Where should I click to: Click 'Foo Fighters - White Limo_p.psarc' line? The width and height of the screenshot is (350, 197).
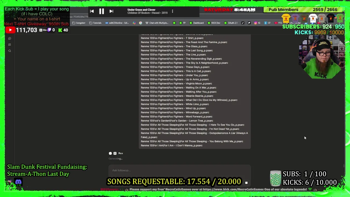(x=175, y=104)
